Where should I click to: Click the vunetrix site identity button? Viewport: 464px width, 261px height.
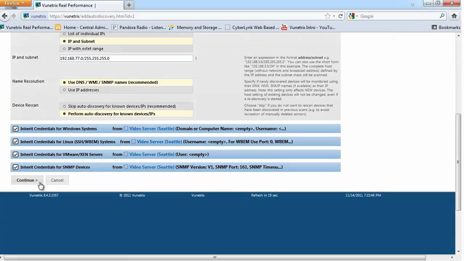(x=35, y=16)
